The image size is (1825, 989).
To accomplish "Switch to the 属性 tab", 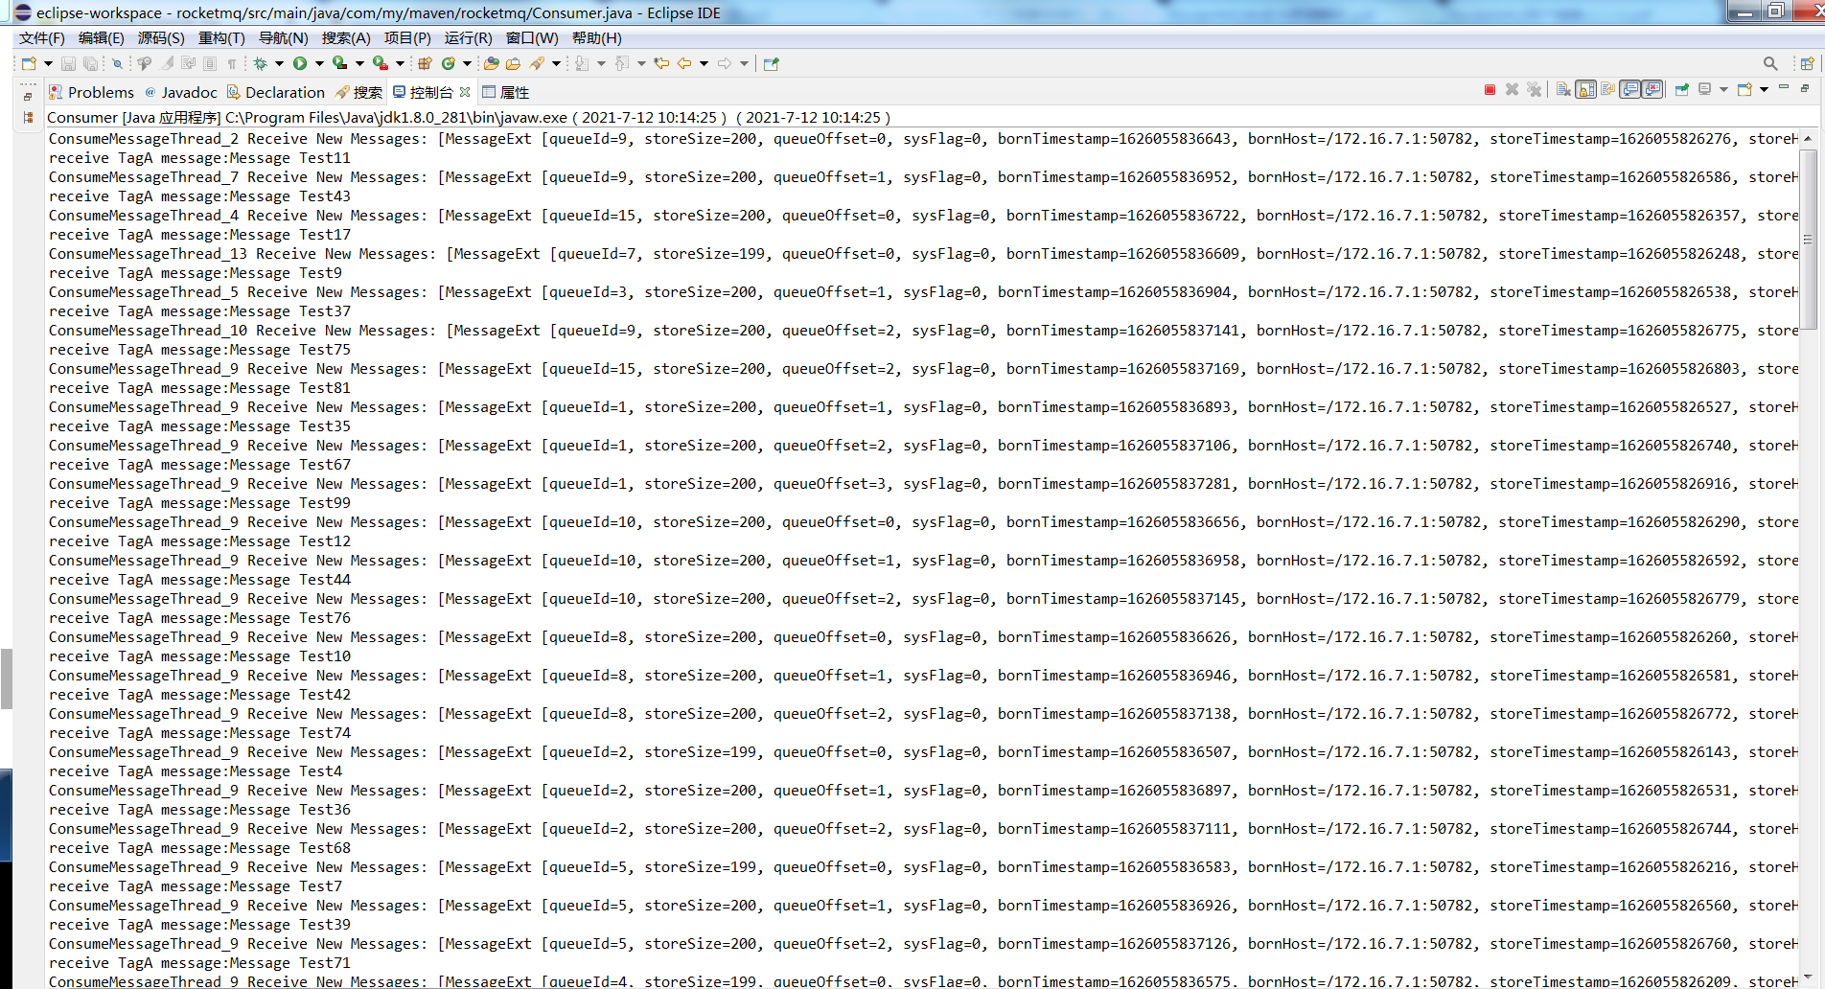I will [x=506, y=92].
